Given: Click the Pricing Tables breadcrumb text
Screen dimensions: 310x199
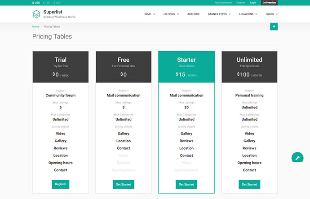Looking at the screenshot, I should tap(52, 26).
